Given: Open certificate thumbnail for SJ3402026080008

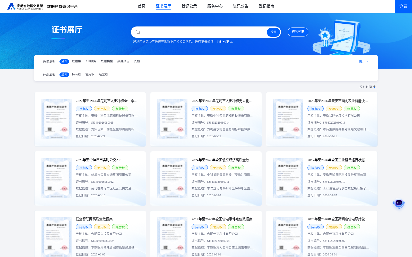Looking at the screenshot, I should click(x=173, y=237).
